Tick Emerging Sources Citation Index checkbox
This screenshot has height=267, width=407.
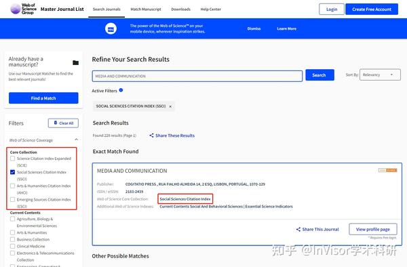click(x=12, y=200)
